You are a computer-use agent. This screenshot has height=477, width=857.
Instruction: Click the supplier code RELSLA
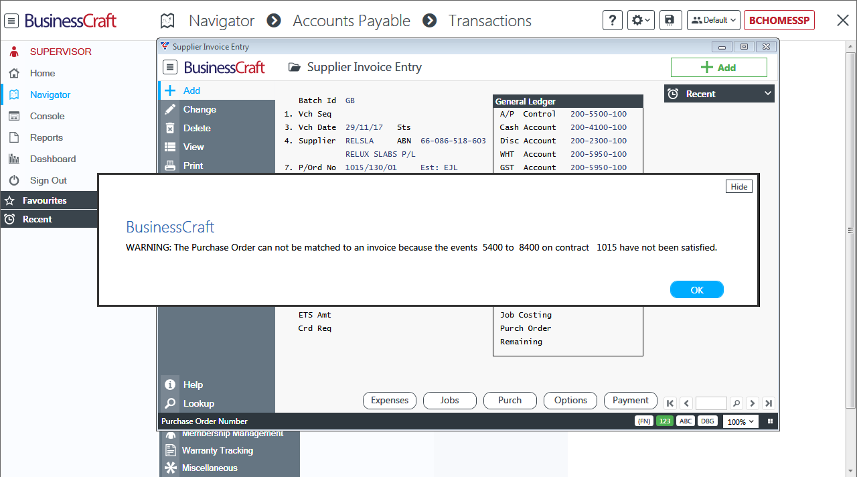360,141
